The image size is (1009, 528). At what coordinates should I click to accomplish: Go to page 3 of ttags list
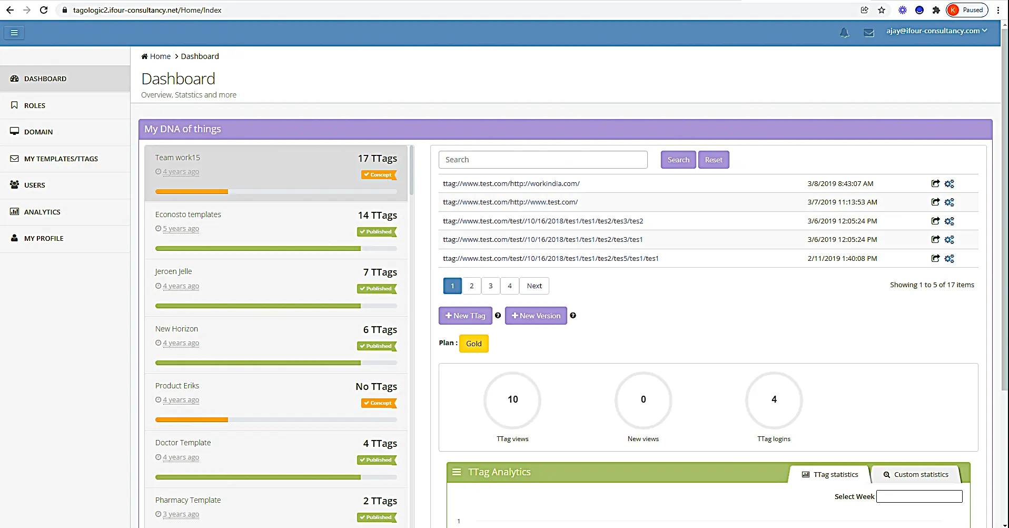pyautogui.click(x=490, y=286)
